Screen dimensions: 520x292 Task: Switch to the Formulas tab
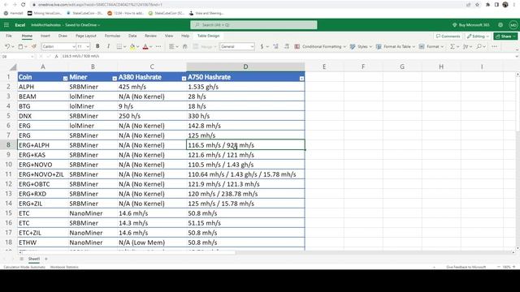112,36
